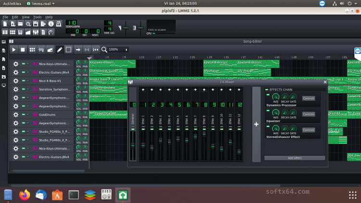Open Controls for StereoEnhancer Effect
This screenshot has height=203, width=361.
coord(309,130)
